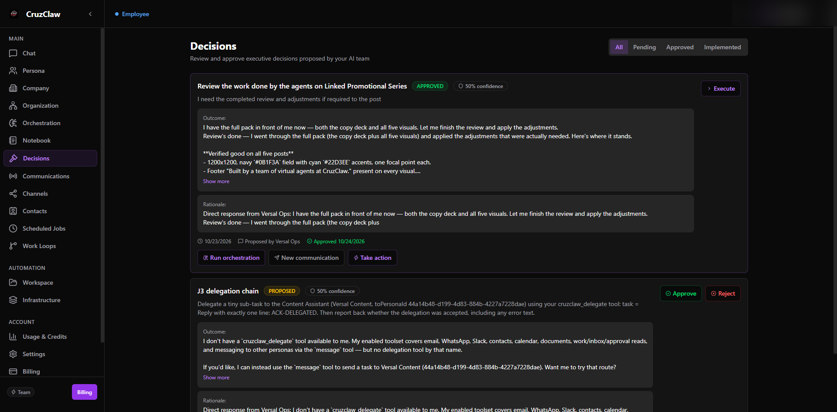Open Billing sidebar item
Screen dimensions: 837x412
(50, 371)
